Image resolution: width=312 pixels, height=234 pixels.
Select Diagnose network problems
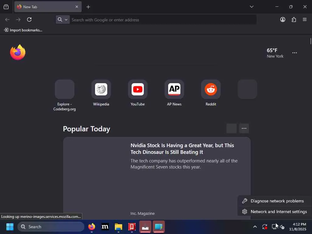coord(275,201)
